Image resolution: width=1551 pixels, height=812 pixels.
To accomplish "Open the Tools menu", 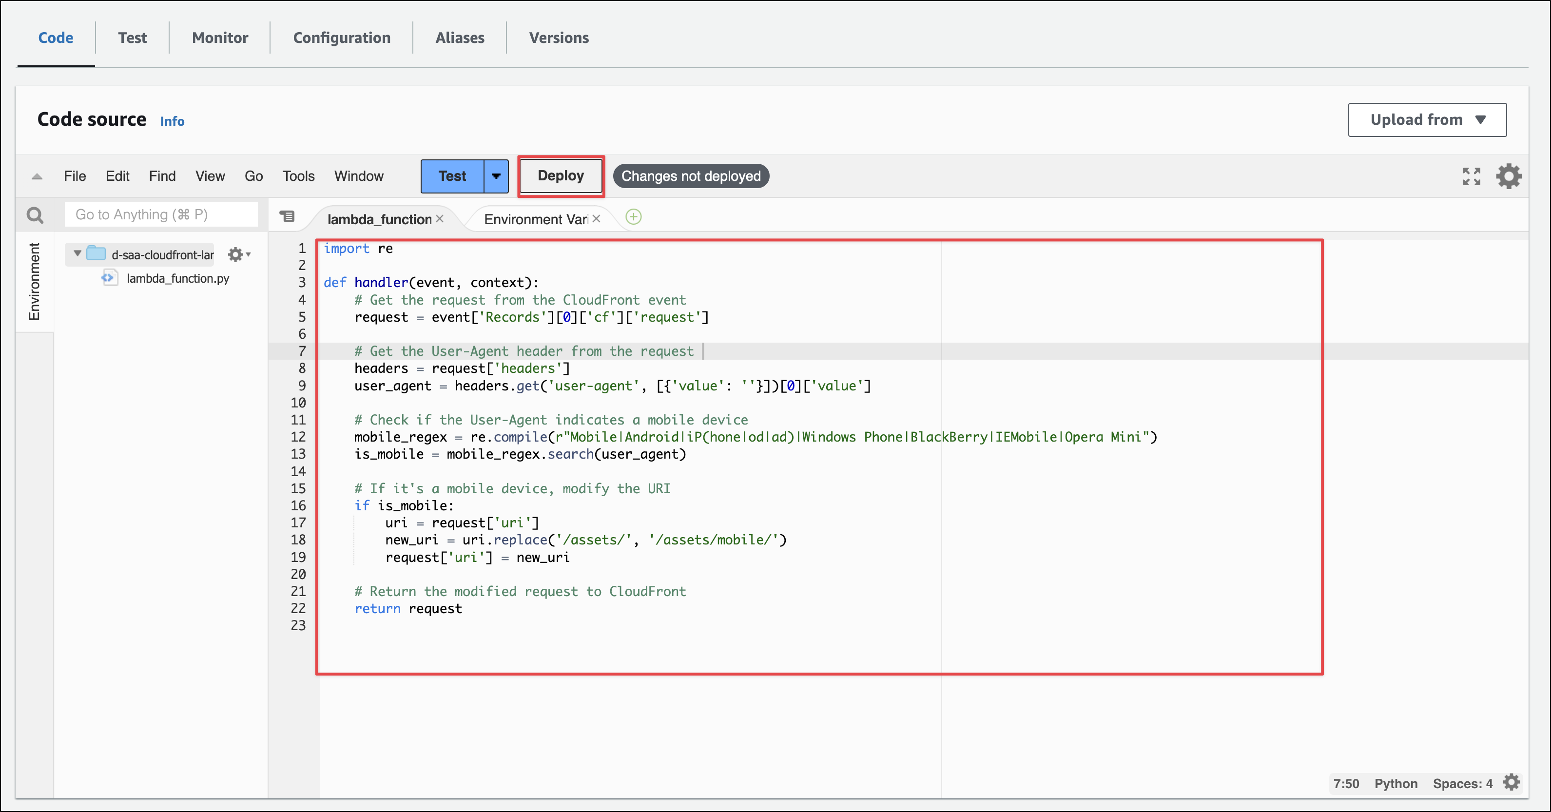I will (298, 176).
